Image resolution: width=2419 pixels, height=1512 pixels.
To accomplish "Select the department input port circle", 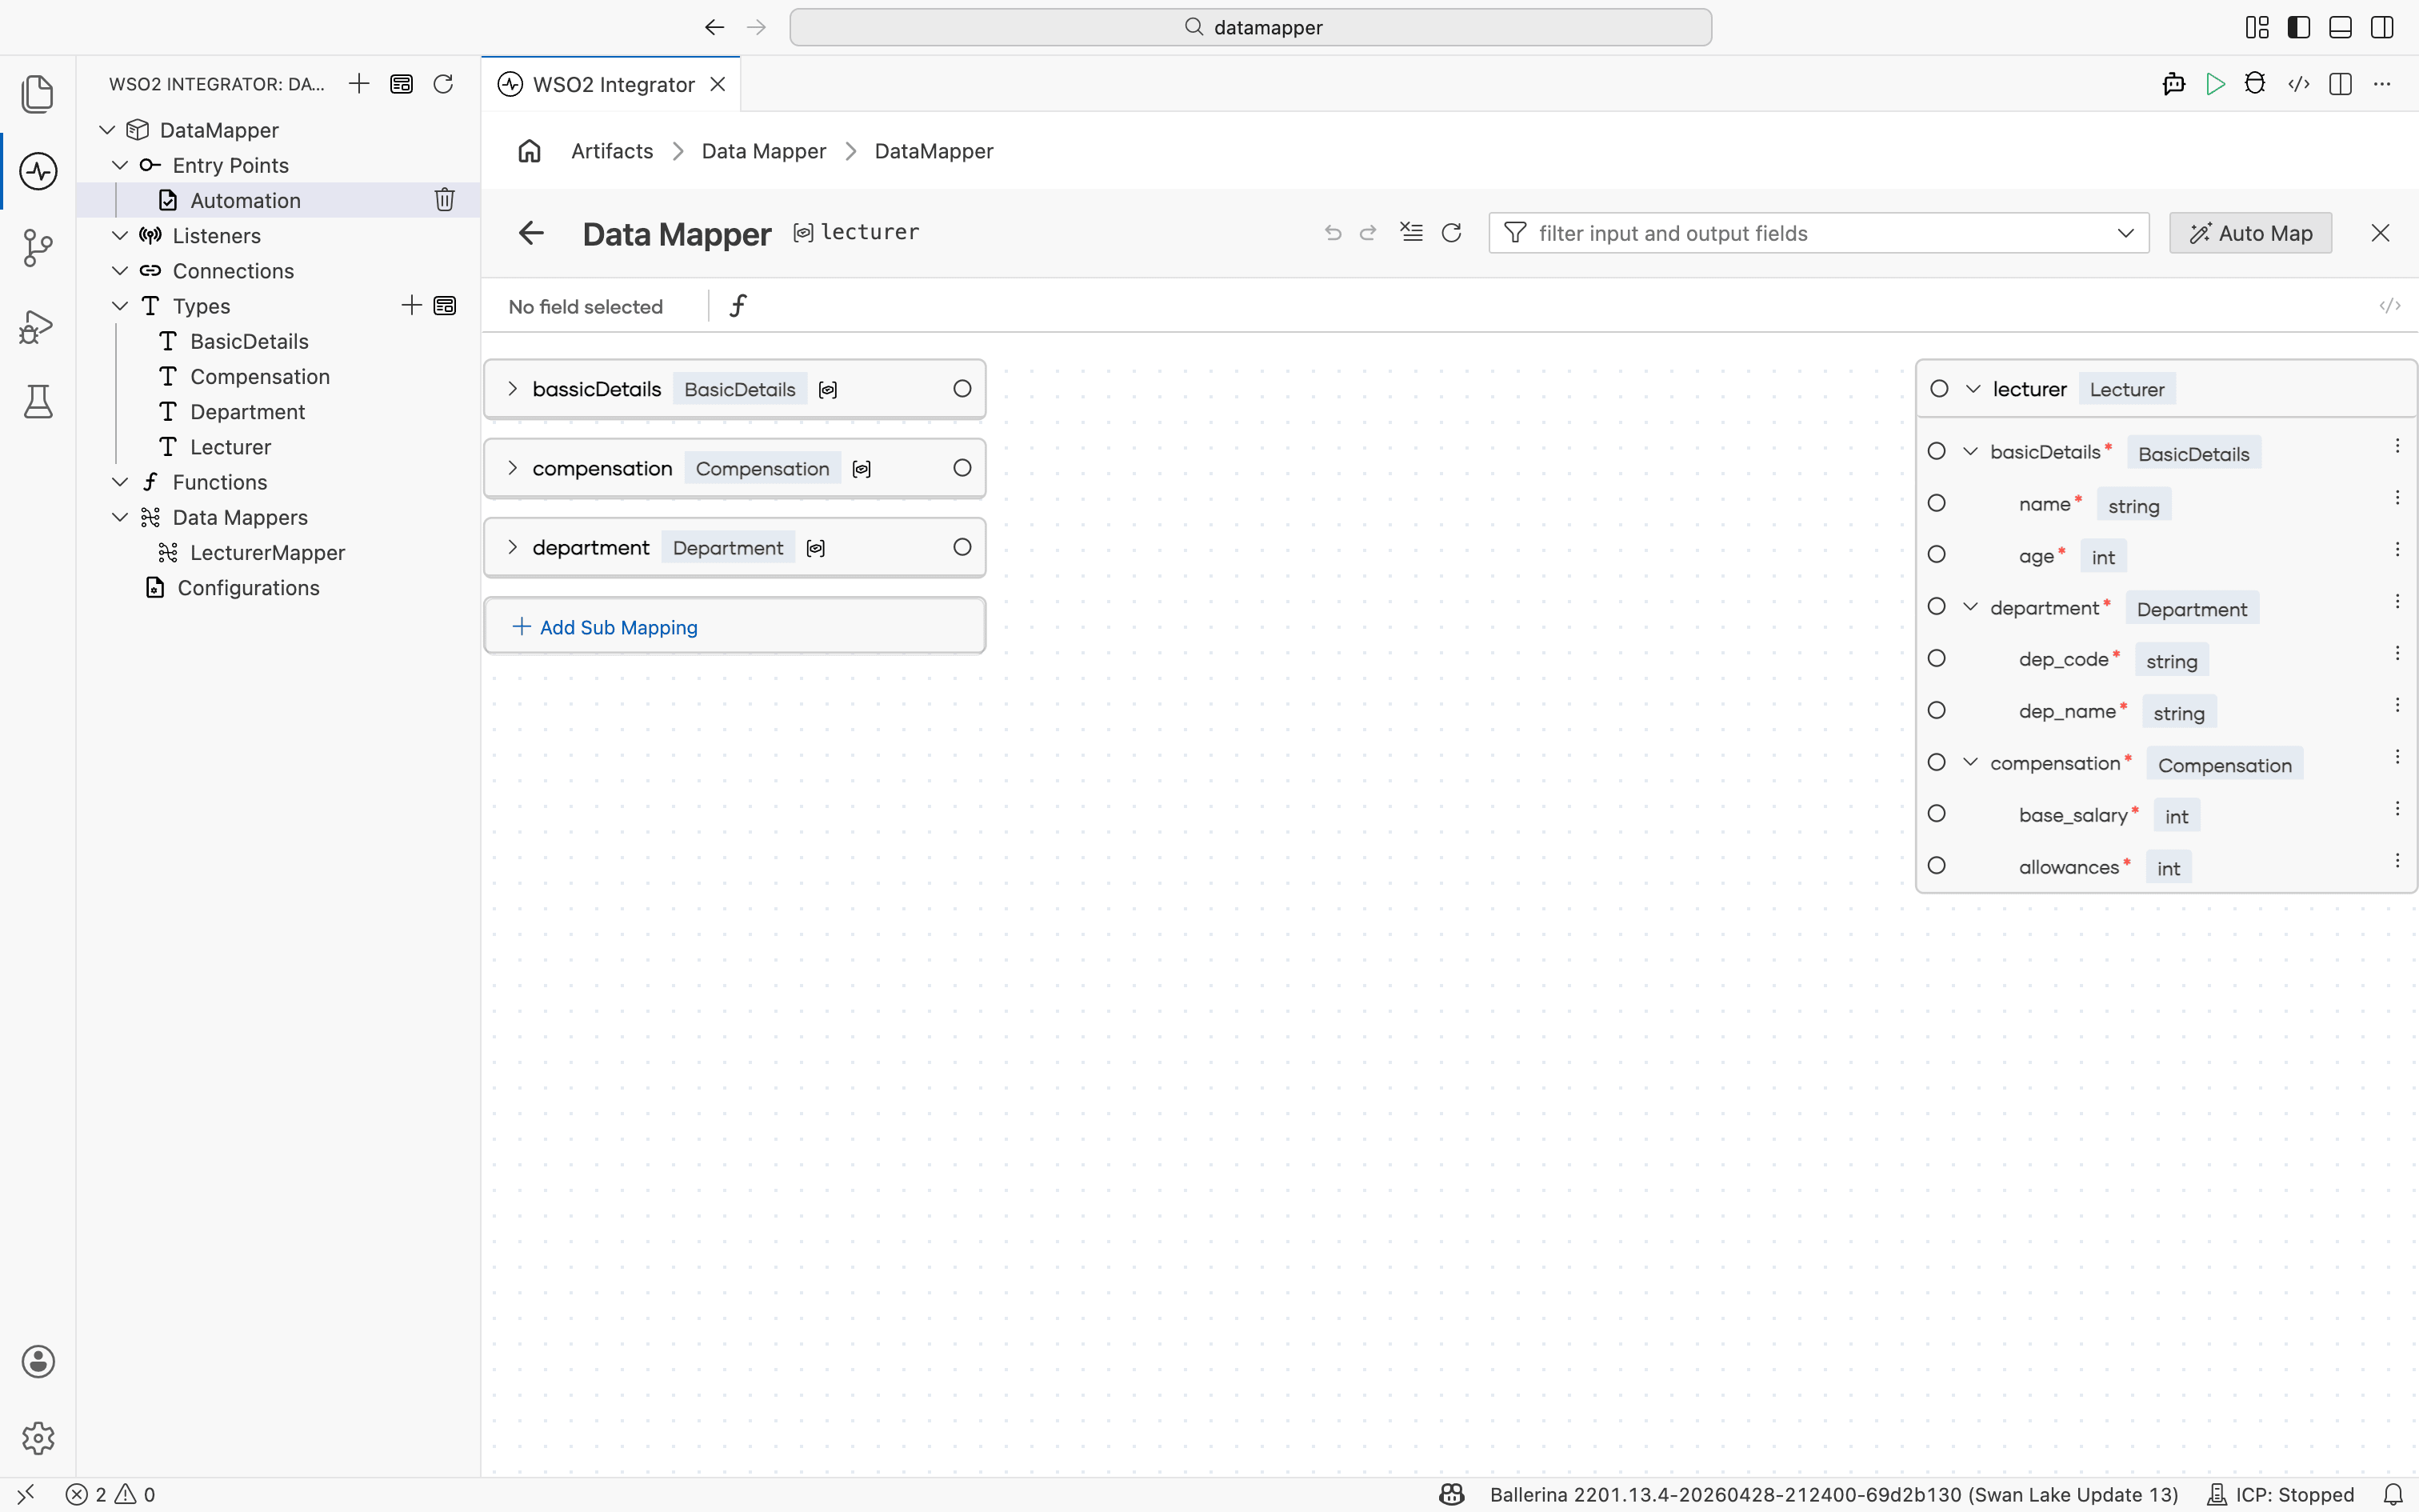I will pyautogui.click(x=962, y=547).
